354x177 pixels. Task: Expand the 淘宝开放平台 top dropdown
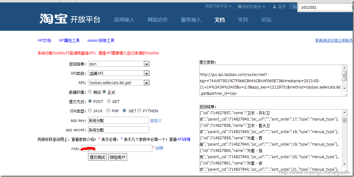click(218, 6)
